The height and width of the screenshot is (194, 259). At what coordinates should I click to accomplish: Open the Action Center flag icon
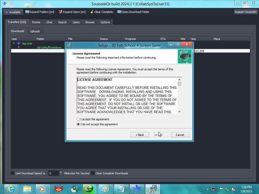pos(221,189)
